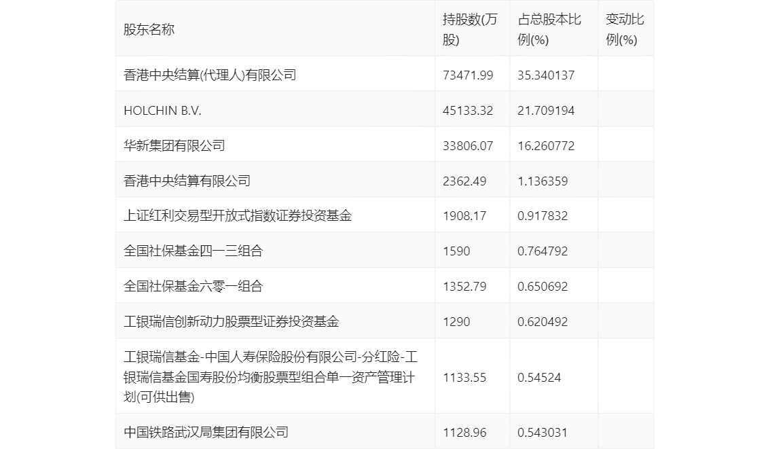770x449 pixels.
Task: Click the 变动比例(%) column header
Action: [x=624, y=29]
